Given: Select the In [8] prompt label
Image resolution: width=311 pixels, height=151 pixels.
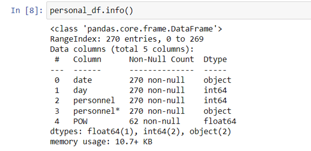Looking at the screenshot, I should 27,10.
